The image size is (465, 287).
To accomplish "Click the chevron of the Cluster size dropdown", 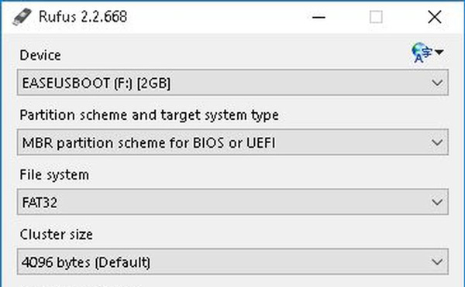I will (x=437, y=261).
